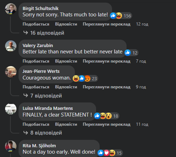This screenshot has width=176, height=157.
Task: Click reaction icons on Birgit's comment
Action: tap(116, 16)
